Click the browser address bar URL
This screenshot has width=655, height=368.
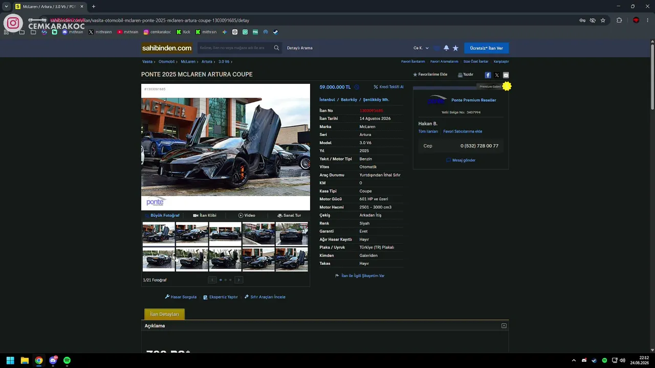coord(149,20)
